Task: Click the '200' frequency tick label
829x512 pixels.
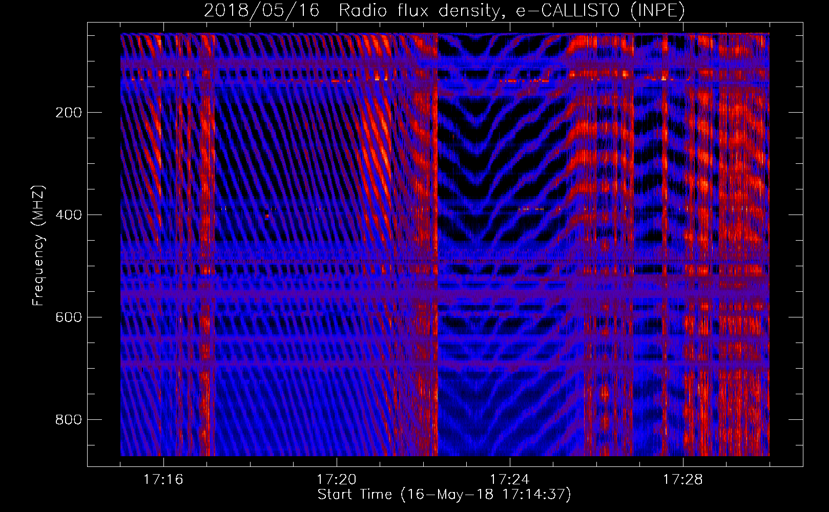Action: tap(68, 113)
